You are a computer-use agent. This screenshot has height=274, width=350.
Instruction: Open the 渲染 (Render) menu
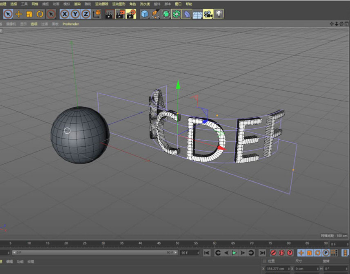pyautogui.click(x=77, y=4)
